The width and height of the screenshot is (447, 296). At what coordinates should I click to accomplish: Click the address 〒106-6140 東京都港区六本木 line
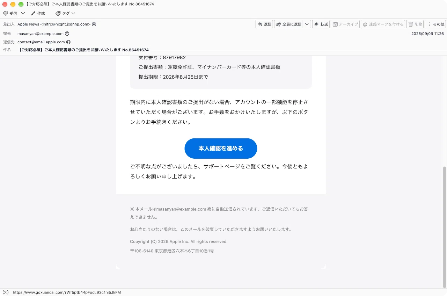point(172,251)
